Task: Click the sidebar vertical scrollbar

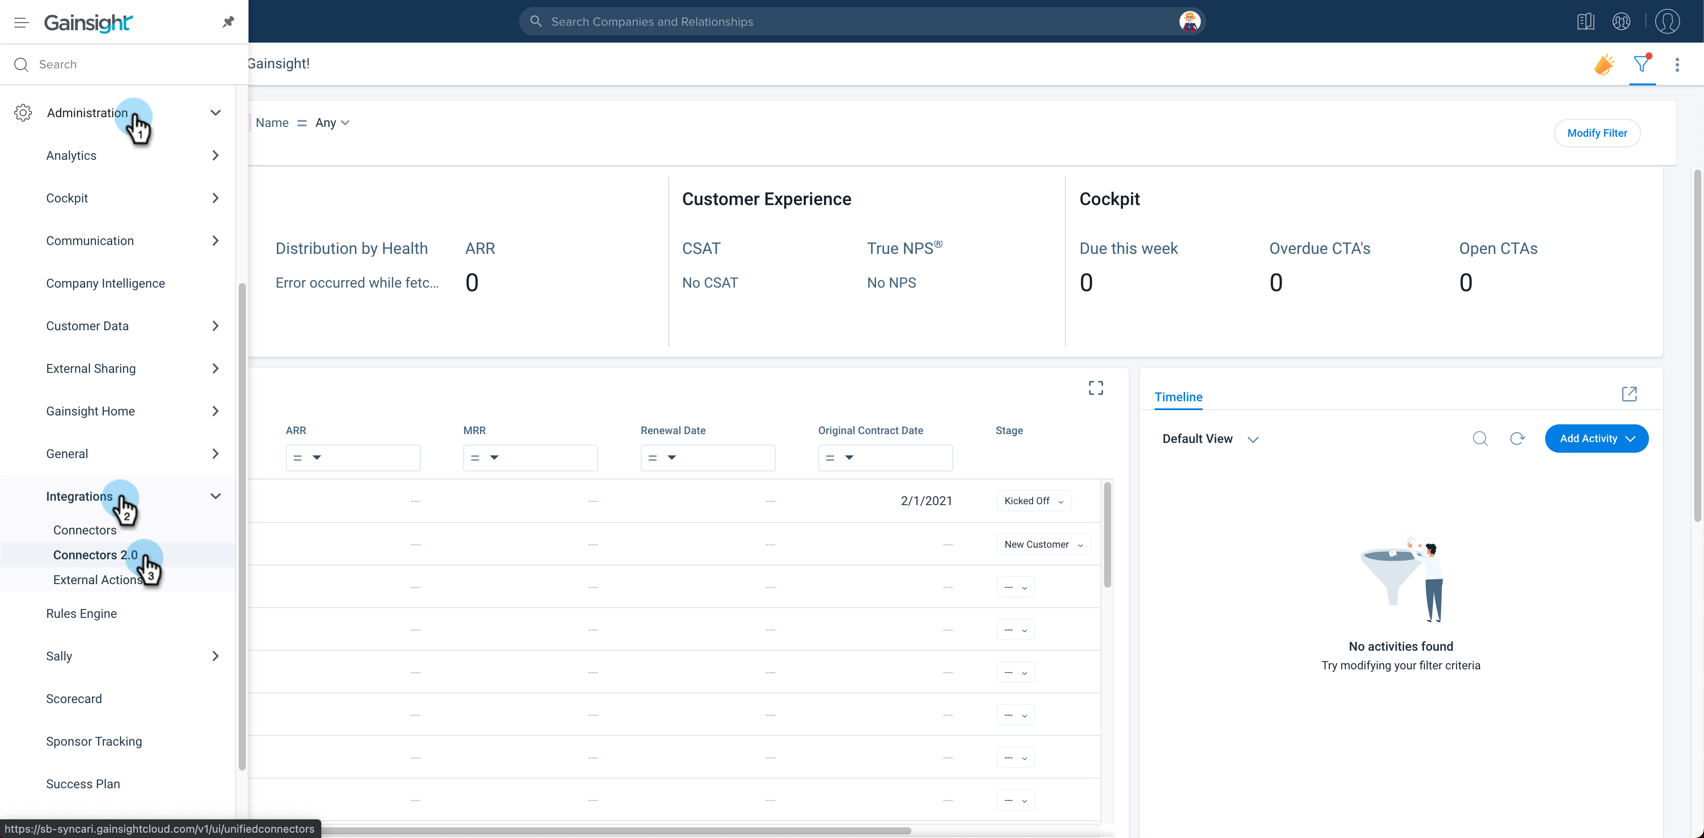Action: 242,526
